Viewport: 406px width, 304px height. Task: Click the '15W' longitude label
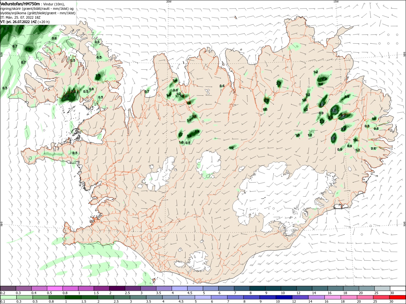pos(336,1)
